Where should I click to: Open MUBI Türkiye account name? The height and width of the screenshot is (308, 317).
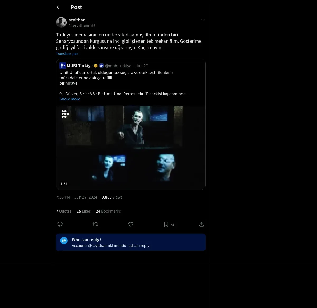pos(80,66)
